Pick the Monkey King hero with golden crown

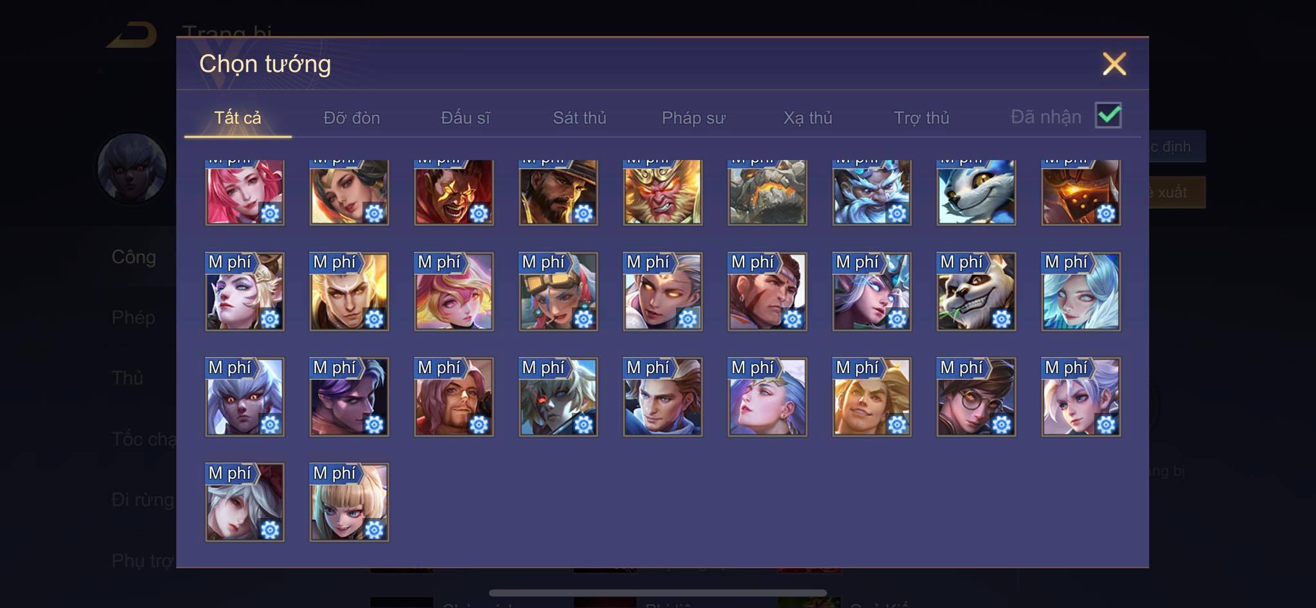click(x=662, y=192)
